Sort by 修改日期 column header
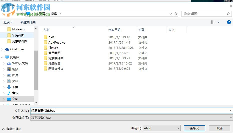233x133 pixels. click(x=114, y=30)
